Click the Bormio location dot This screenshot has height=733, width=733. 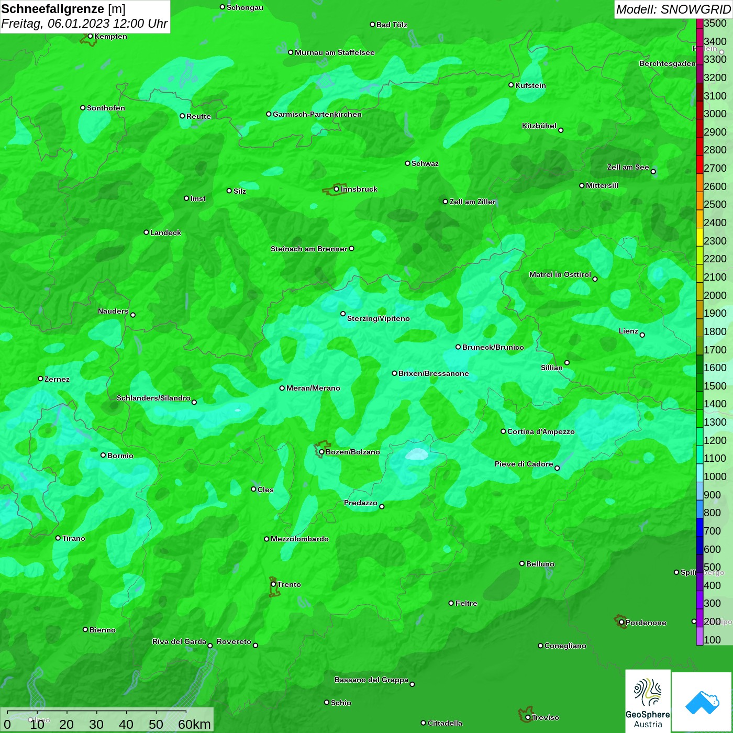coord(103,455)
